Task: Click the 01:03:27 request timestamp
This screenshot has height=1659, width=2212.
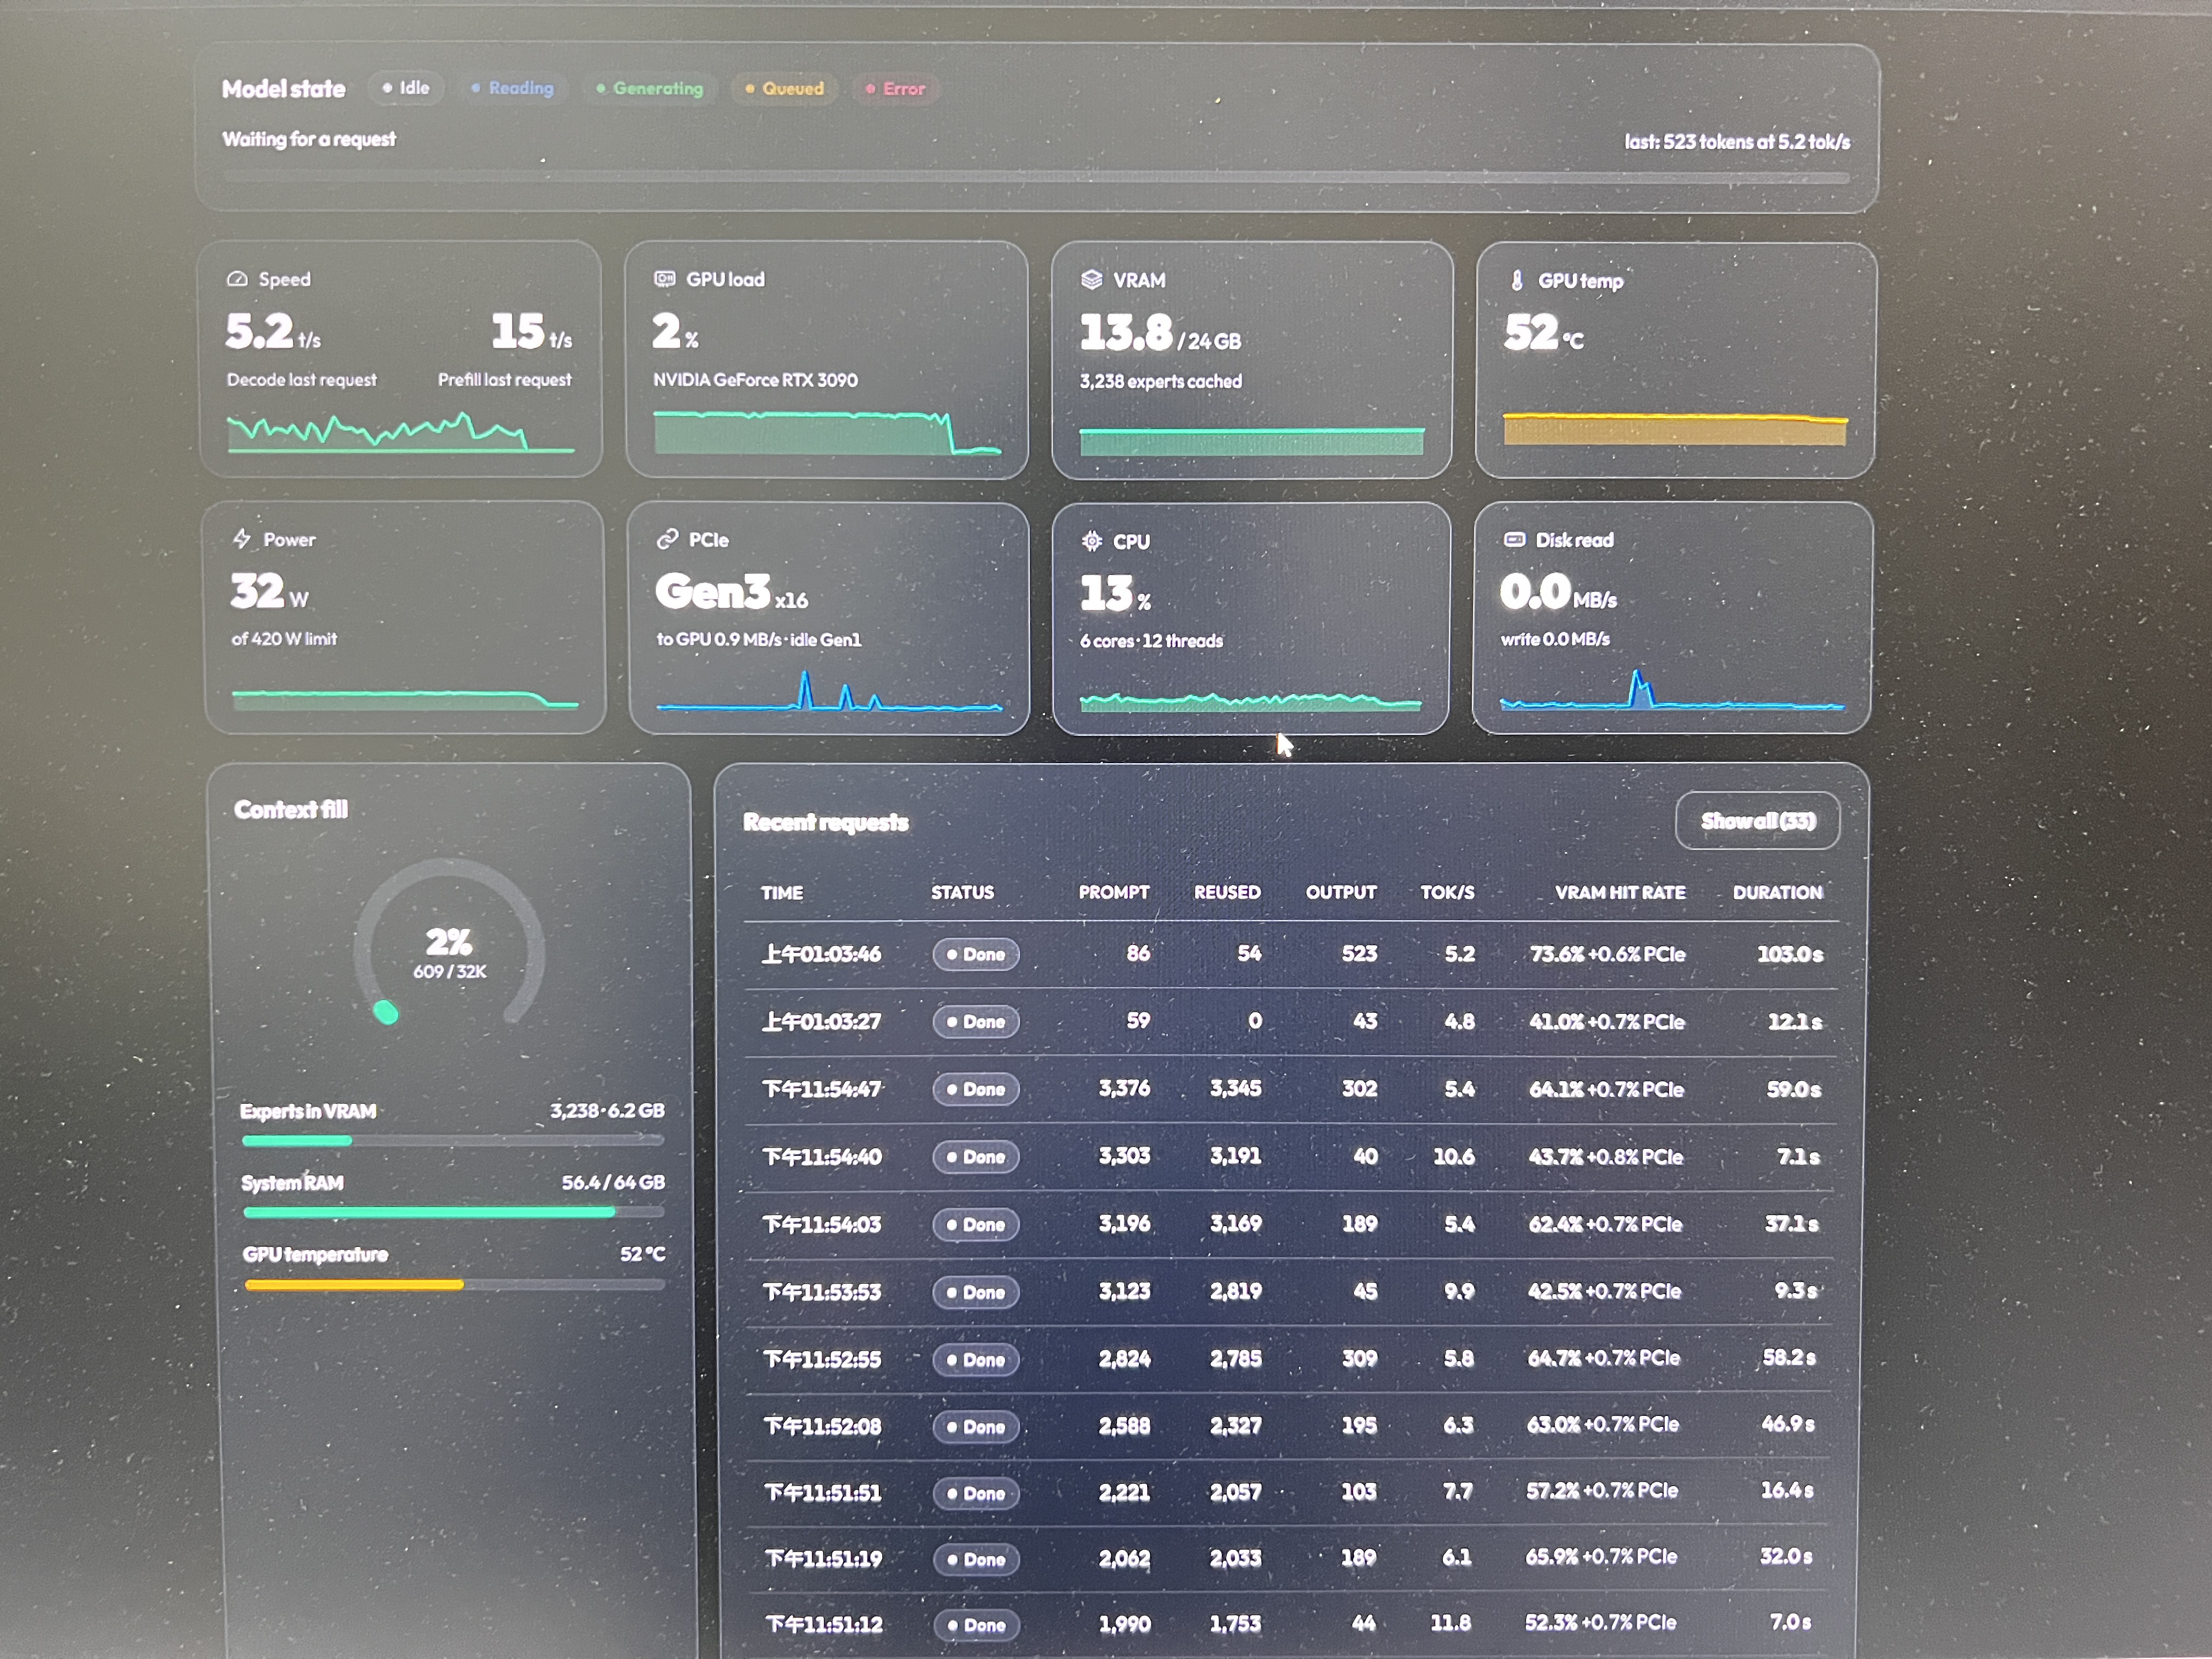Action: pyautogui.click(x=822, y=1021)
